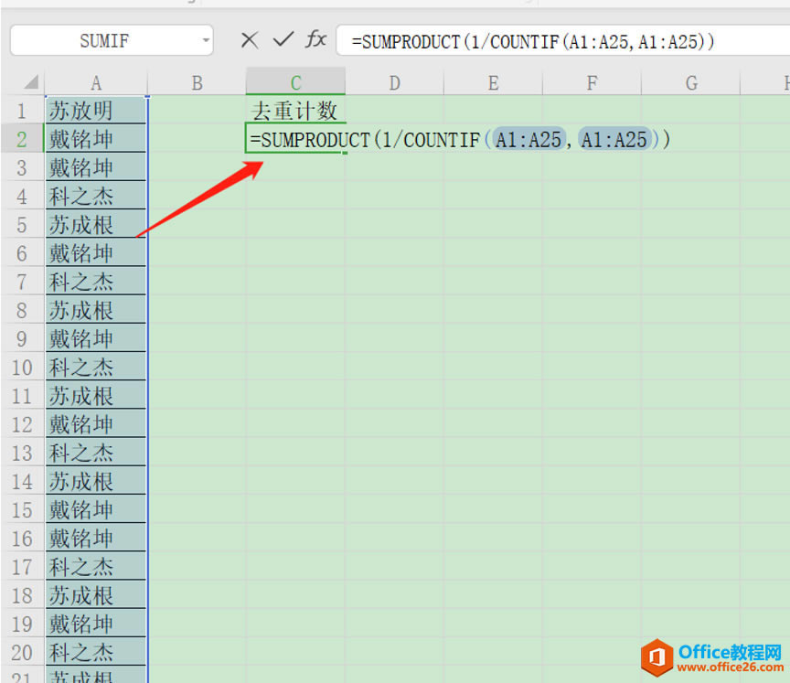Expand the name box dropdown arrow
This screenshot has width=790, height=683.
click(206, 40)
